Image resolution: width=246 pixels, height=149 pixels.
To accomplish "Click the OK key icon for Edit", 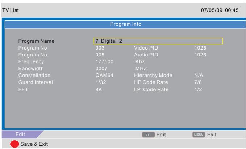I will coord(149,135).
